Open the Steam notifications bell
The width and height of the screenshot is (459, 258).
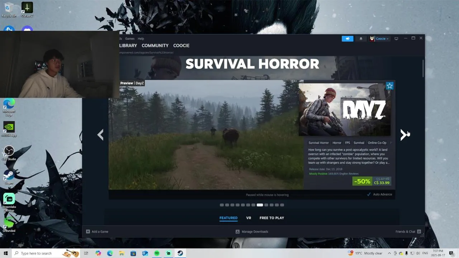pos(361,39)
